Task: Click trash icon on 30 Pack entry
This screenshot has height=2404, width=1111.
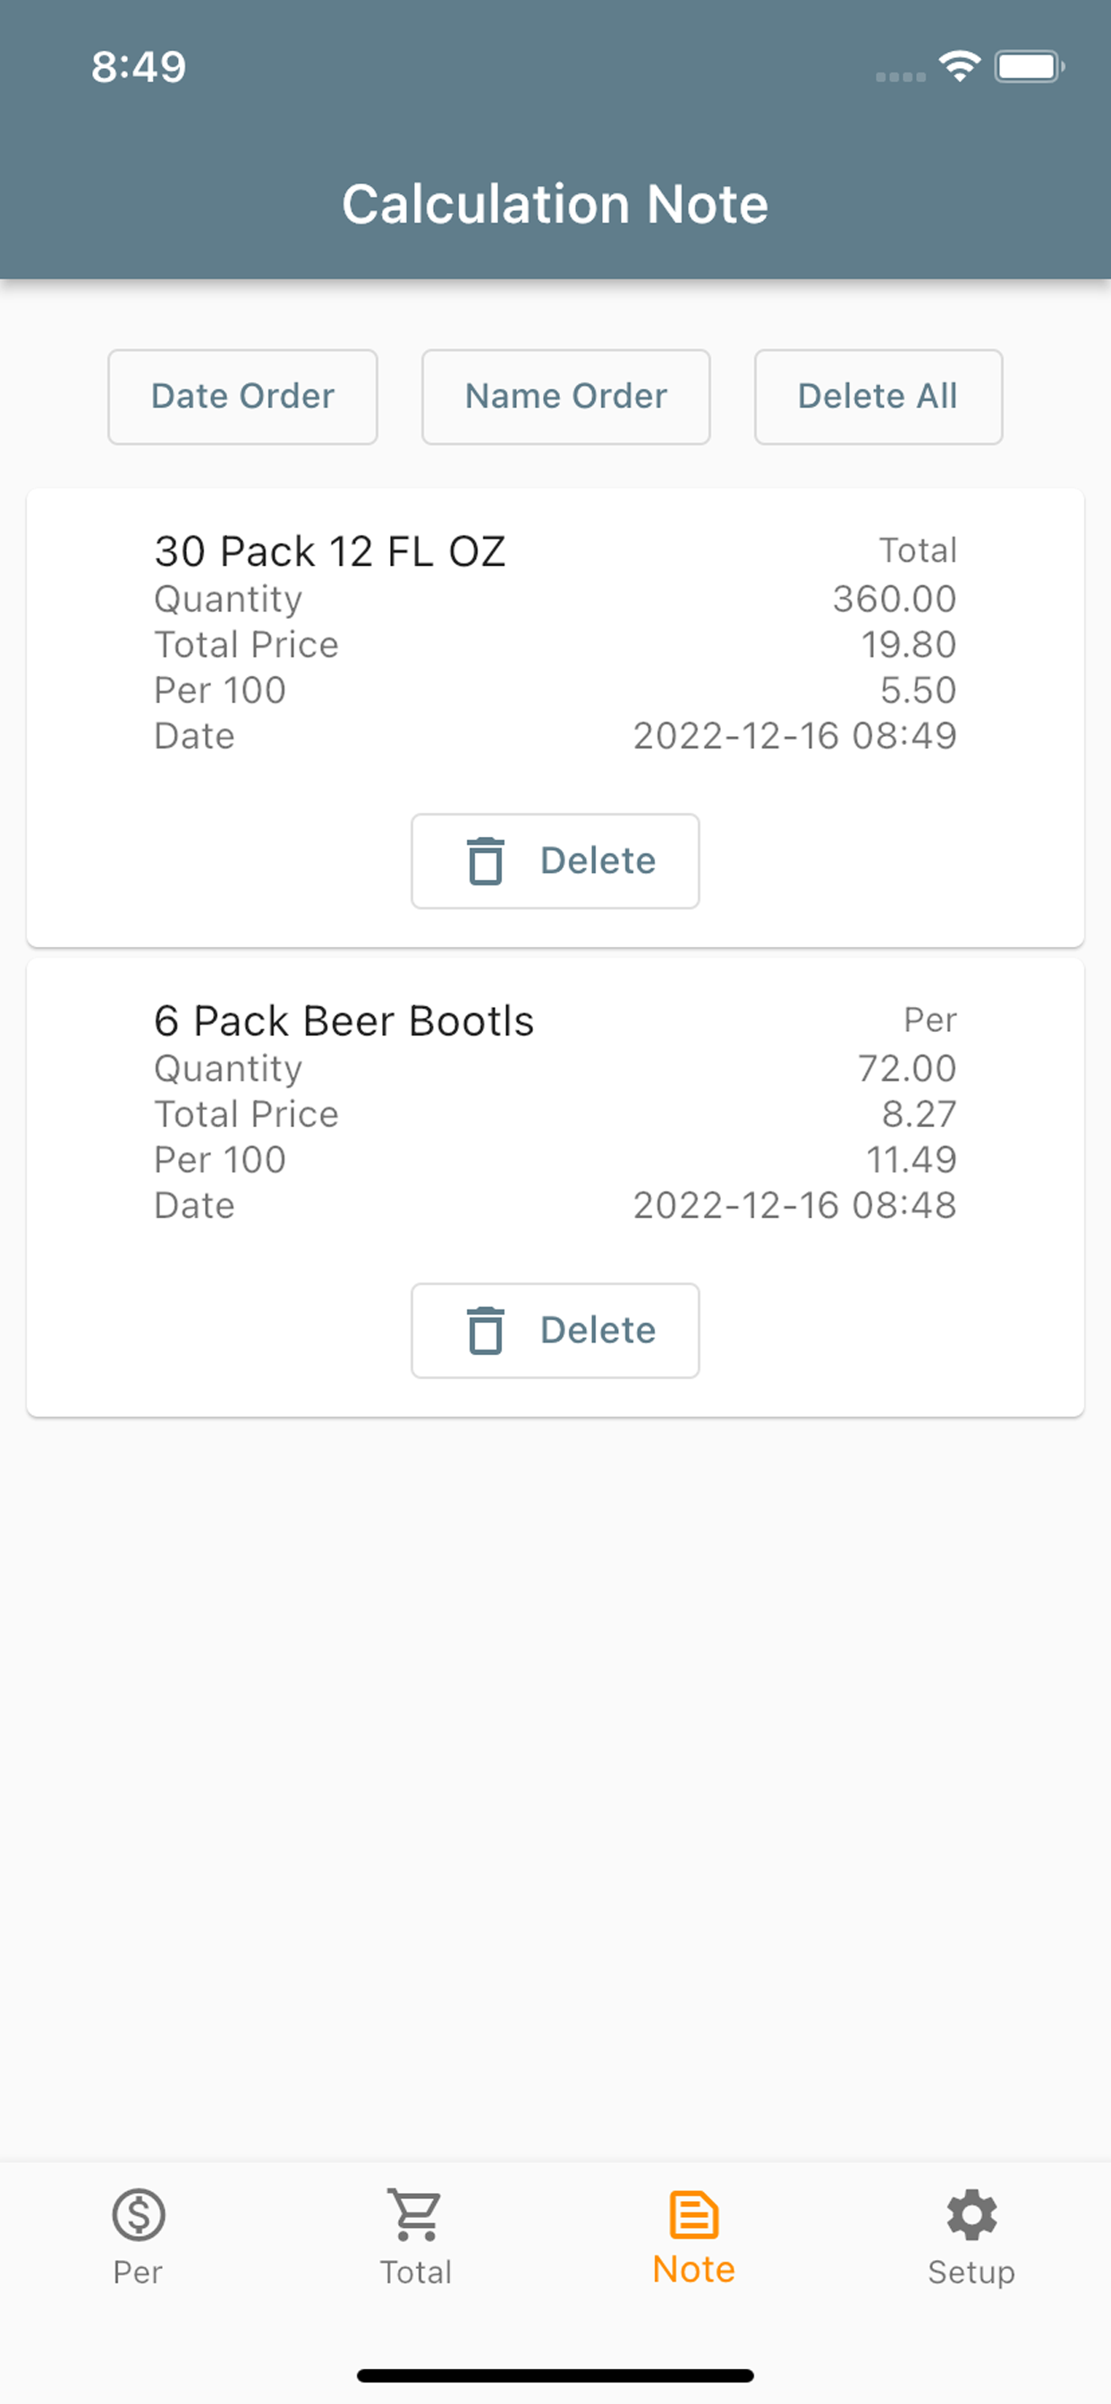Action: click(x=486, y=860)
